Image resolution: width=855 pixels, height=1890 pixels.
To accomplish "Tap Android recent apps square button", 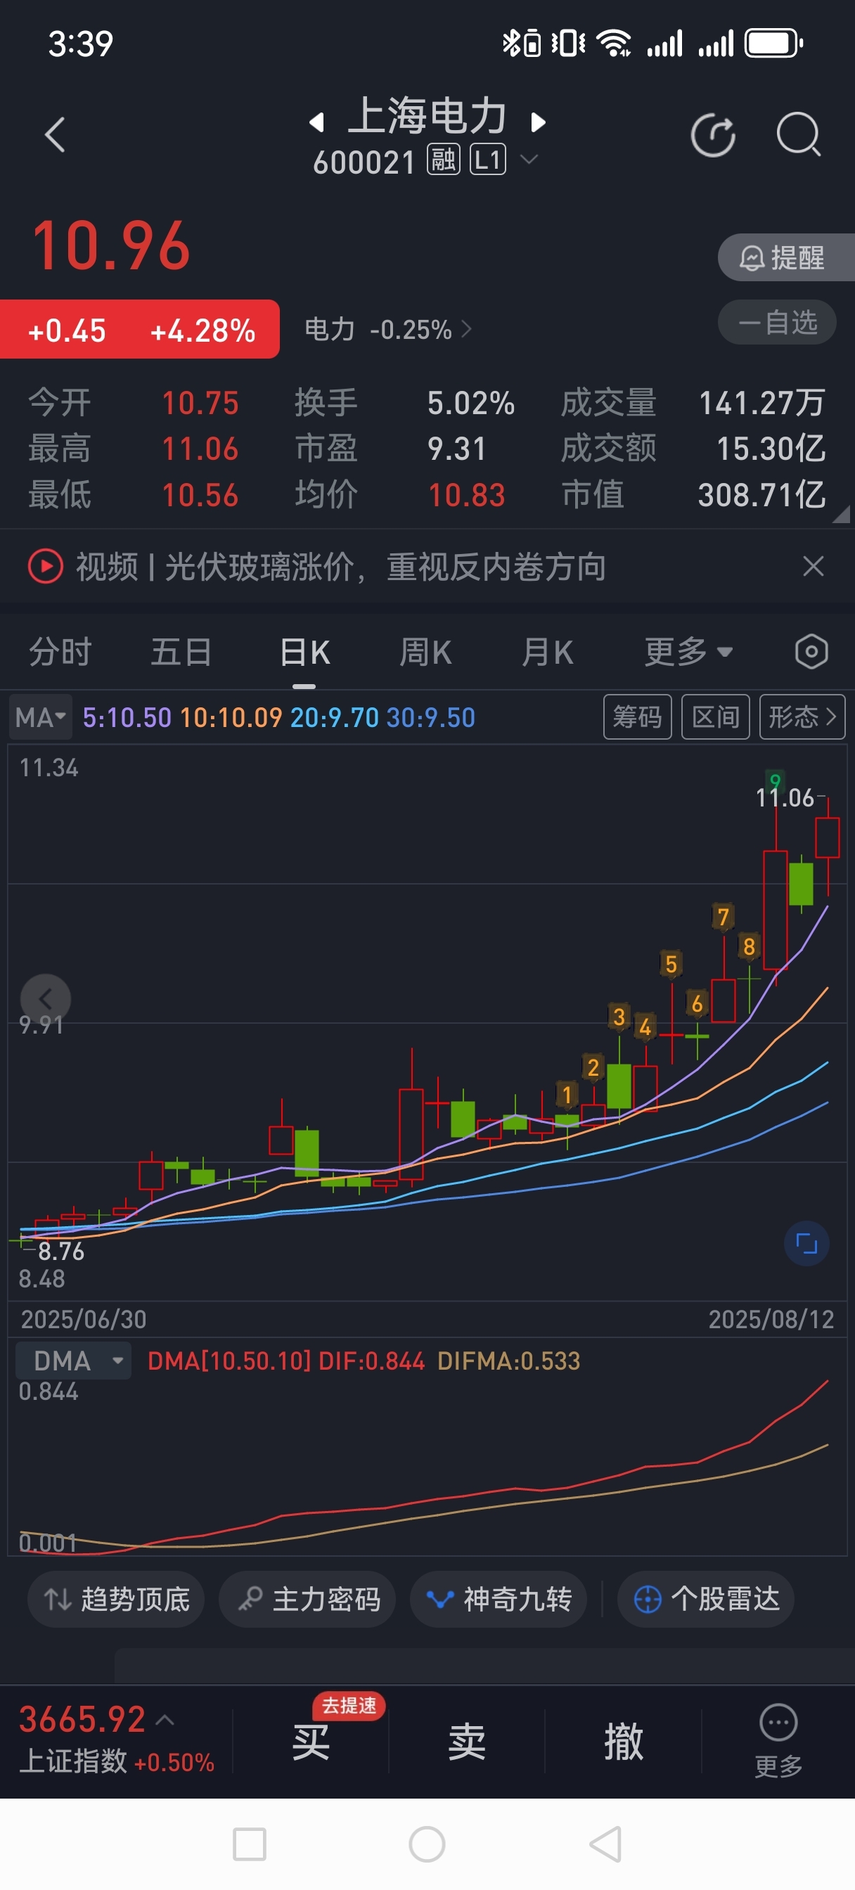I will point(250,1844).
